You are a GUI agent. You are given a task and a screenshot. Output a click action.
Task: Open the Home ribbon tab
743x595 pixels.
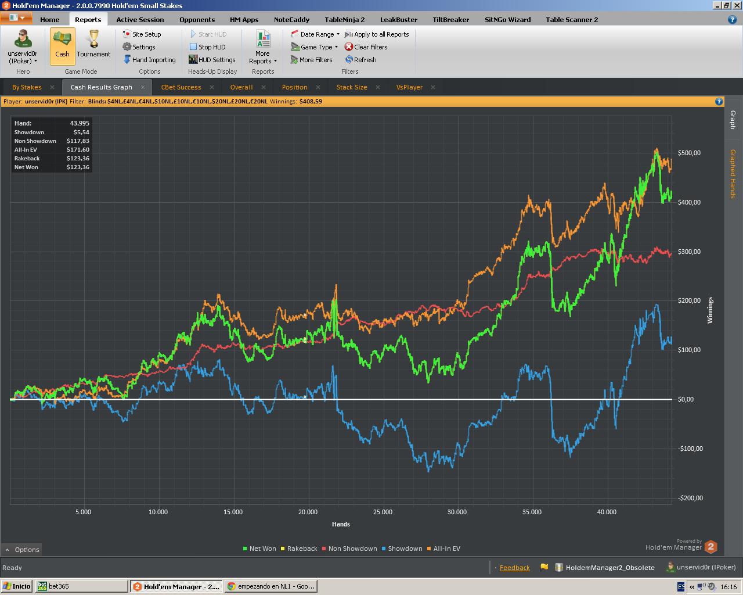point(50,20)
